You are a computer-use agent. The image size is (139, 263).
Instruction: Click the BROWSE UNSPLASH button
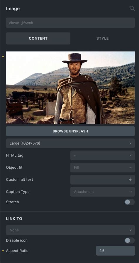(70, 131)
